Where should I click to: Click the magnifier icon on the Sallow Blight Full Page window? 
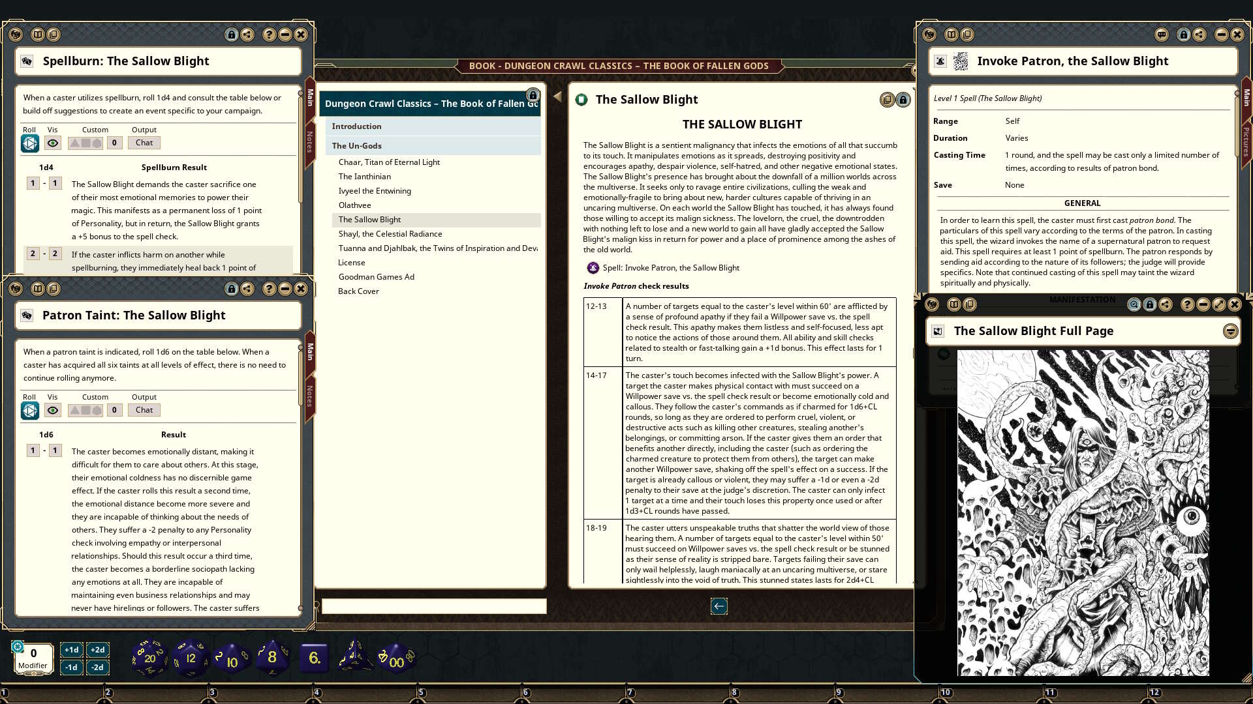pos(1132,304)
